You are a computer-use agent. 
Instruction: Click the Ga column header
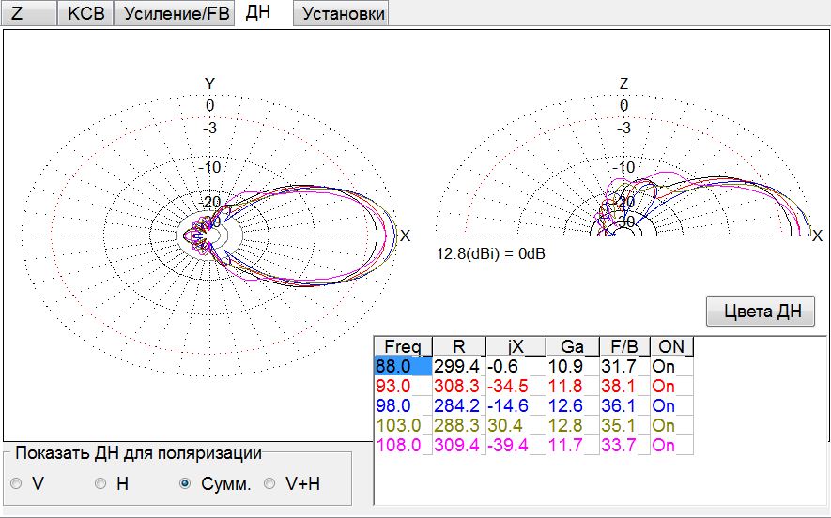coord(573,346)
